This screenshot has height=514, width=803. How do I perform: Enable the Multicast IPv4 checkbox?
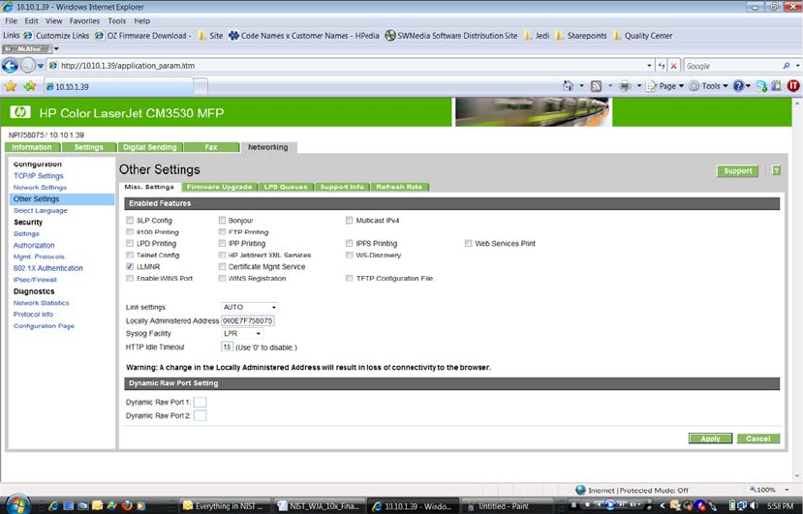[349, 220]
